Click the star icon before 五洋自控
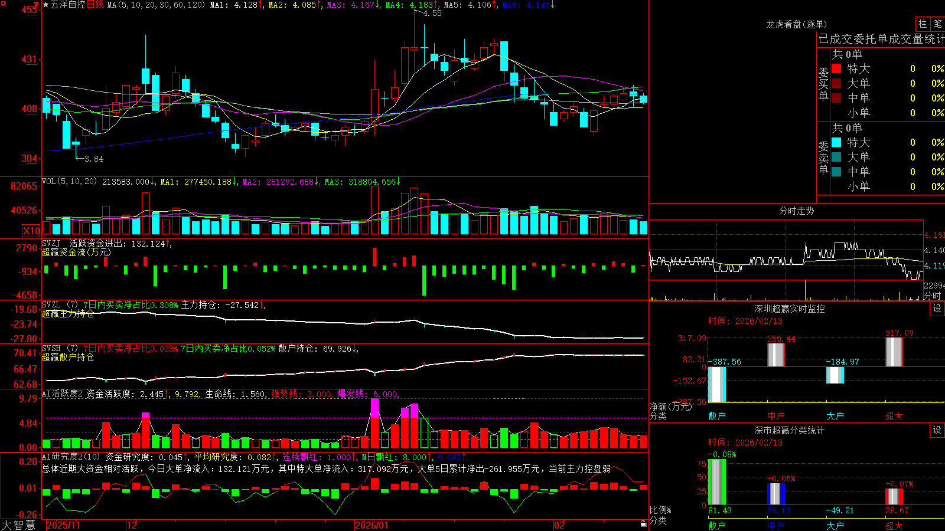Image resolution: width=945 pixels, height=531 pixels. (46, 5)
